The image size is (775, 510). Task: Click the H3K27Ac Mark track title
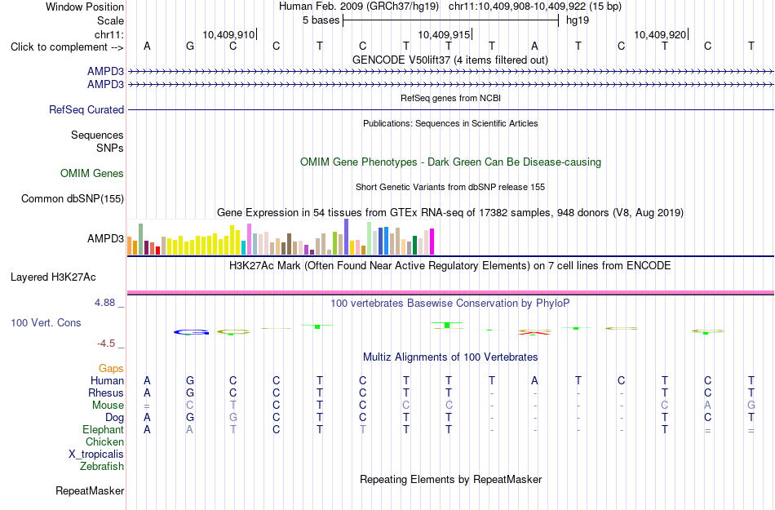point(450,266)
